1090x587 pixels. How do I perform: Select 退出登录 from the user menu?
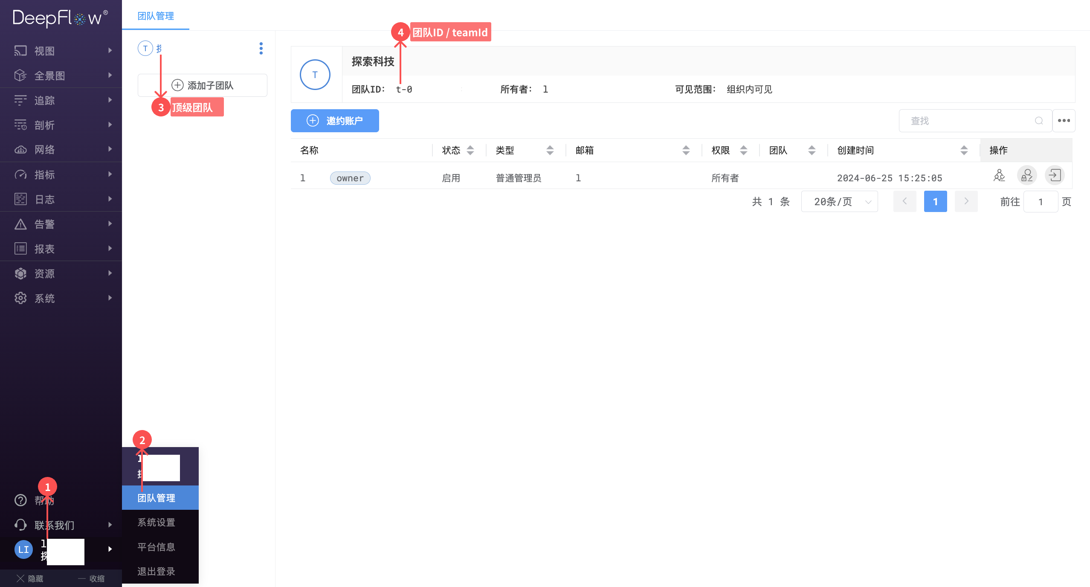pos(156,571)
